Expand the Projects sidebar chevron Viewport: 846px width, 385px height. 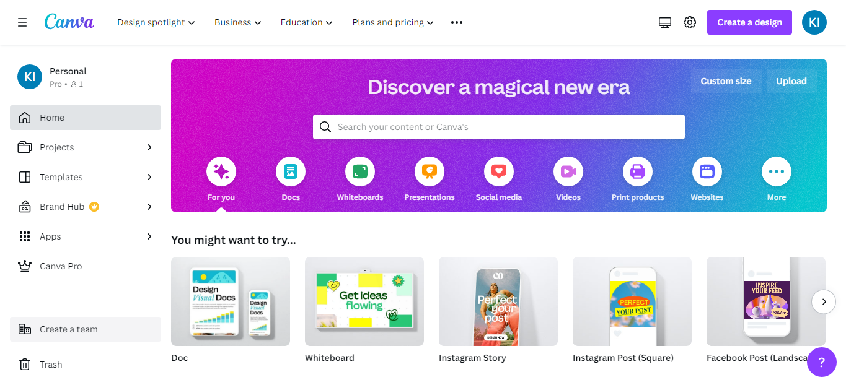click(x=149, y=147)
